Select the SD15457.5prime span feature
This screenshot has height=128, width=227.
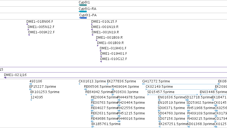tap(173, 95)
